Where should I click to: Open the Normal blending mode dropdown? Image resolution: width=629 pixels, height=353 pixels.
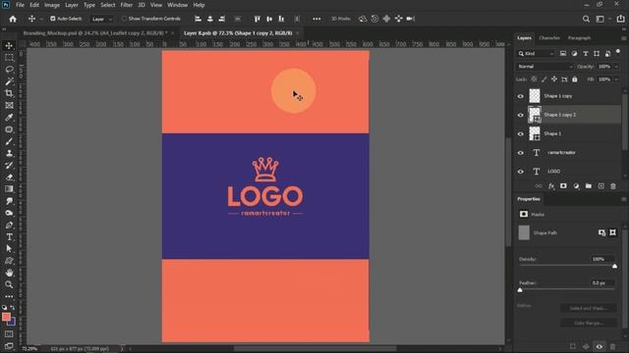[544, 67]
